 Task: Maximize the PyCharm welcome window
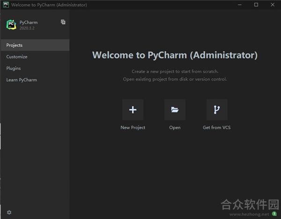pos(256,5)
